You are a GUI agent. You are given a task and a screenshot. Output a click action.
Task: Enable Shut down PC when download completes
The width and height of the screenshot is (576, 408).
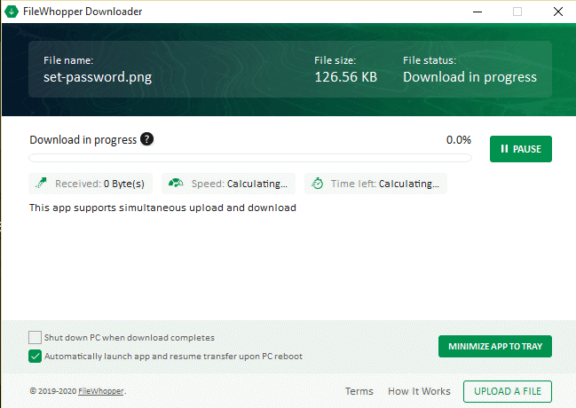35,337
